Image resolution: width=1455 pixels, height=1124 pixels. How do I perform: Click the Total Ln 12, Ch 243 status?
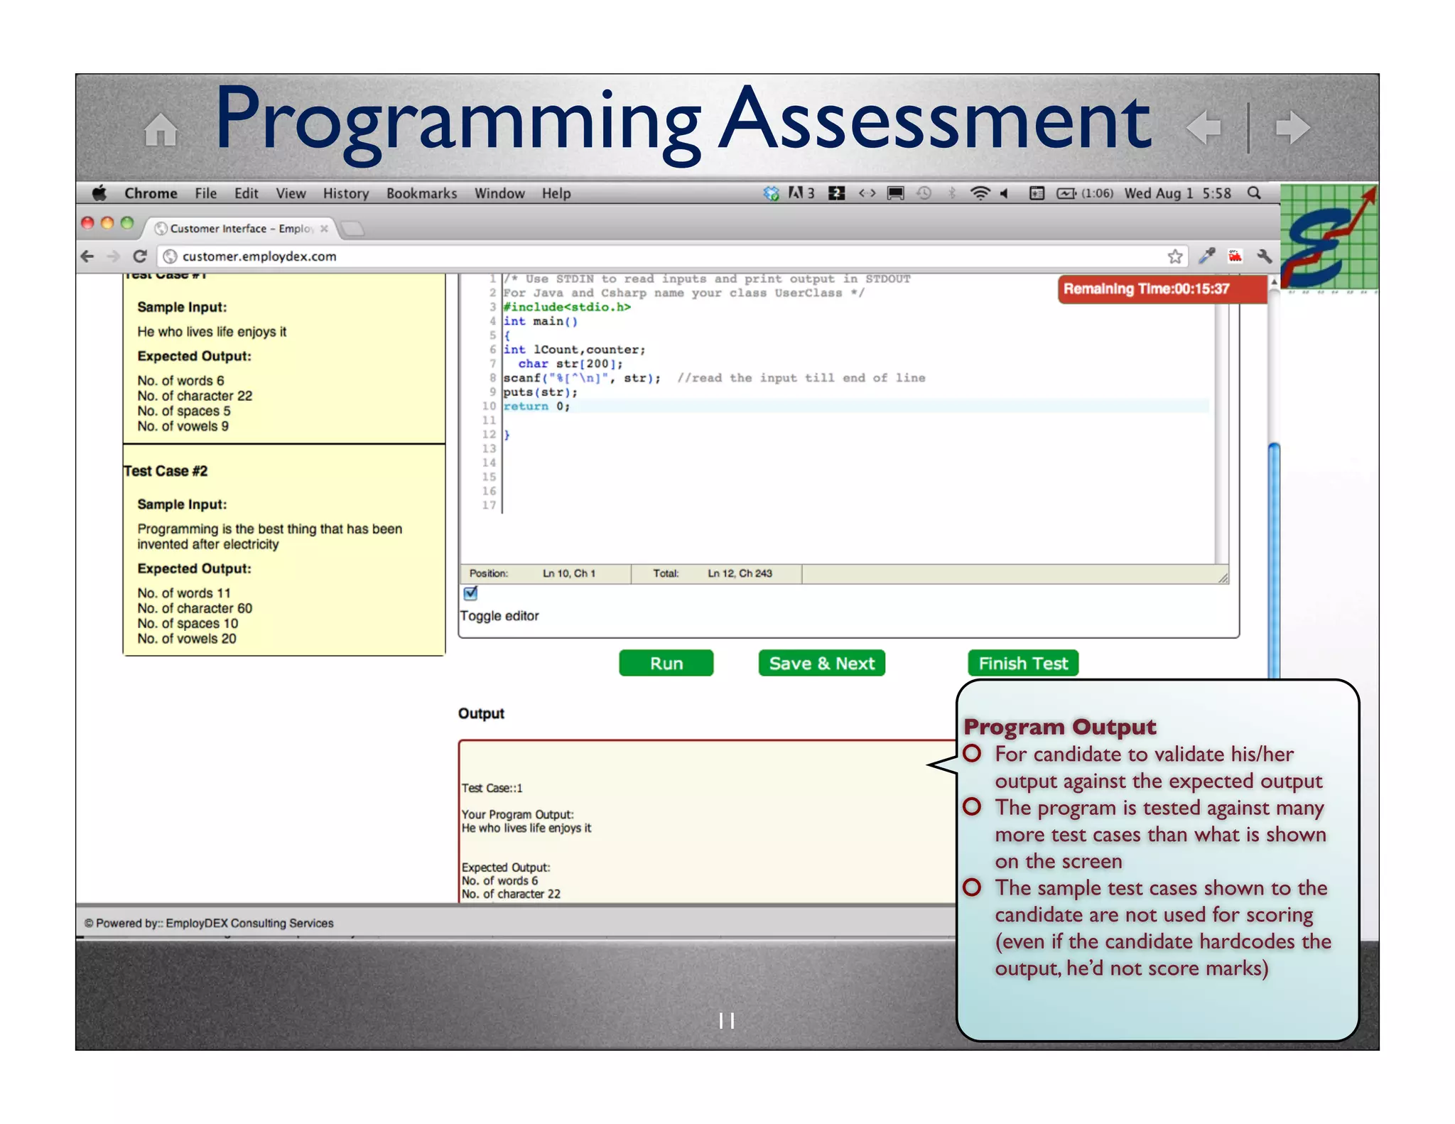(x=713, y=573)
